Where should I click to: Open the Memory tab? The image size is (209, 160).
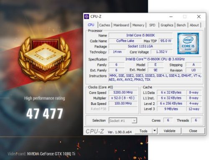pyautogui.click(x=138, y=25)
